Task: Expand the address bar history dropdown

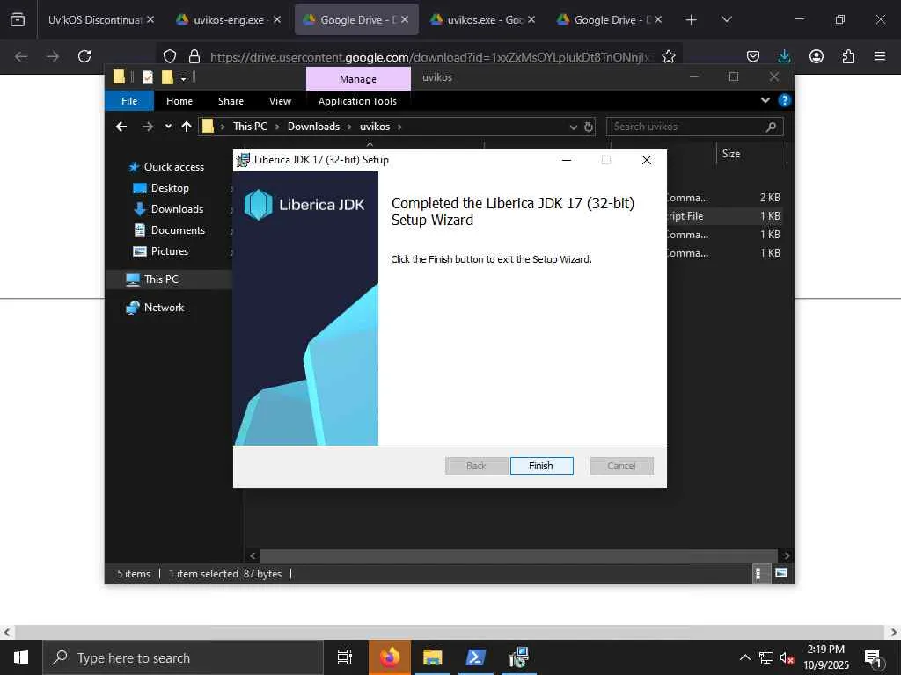Action: pyautogui.click(x=573, y=127)
